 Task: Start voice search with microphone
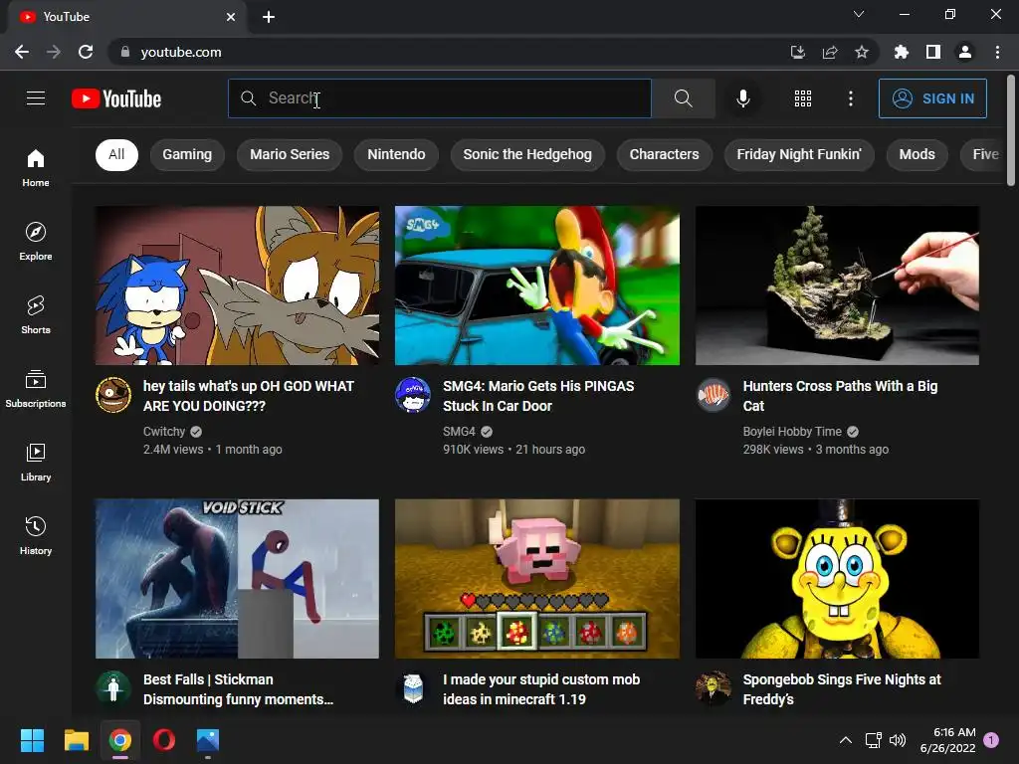tap(742, 98)
